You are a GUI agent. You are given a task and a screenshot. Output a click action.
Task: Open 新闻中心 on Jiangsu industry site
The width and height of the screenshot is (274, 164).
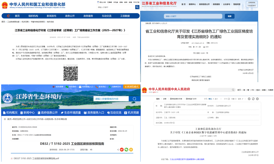[x=192, y=4]
